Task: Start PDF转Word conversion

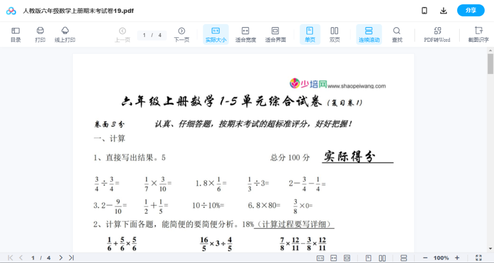Action: pyautogui.click(x=437, y=34)
